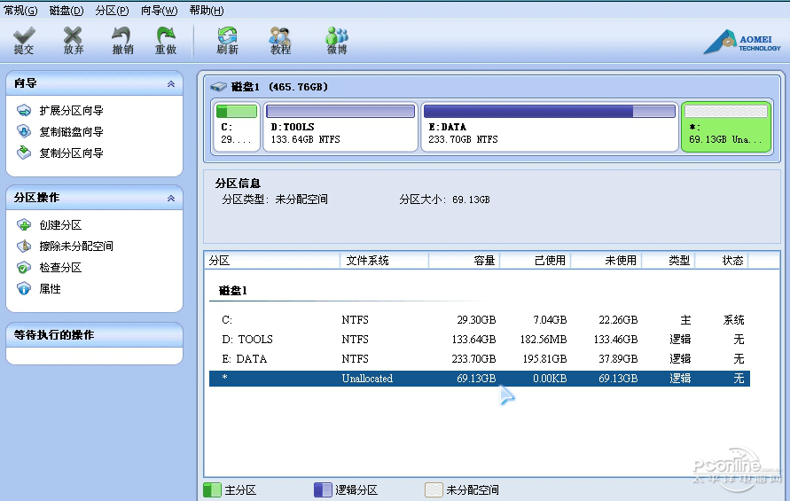Click the AOMEI Technology logo
Viewport: 790px width, 501px height.
[x=742, y=42]
